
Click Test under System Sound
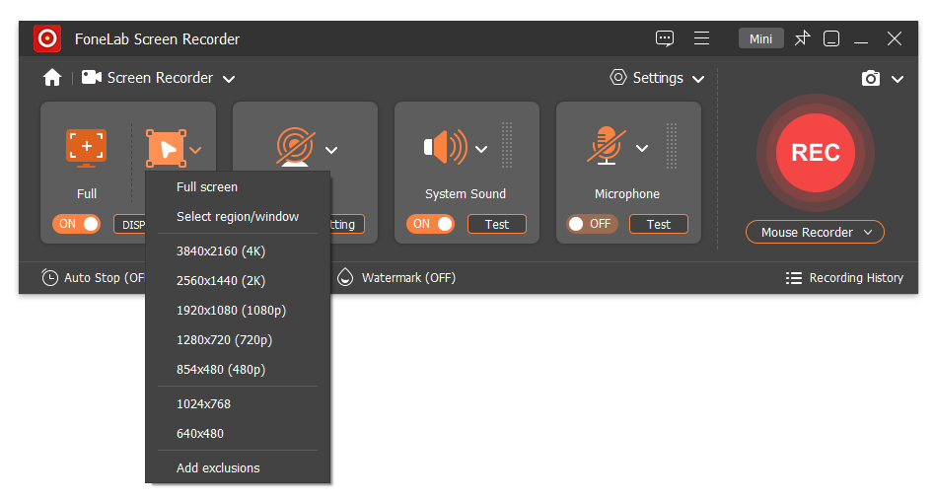(x=497, y=224)
